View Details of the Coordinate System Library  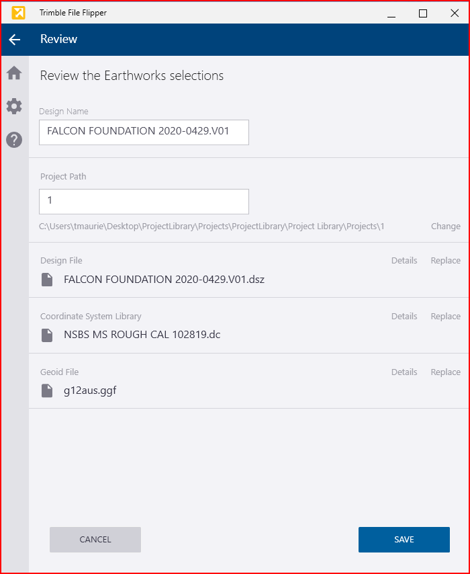click(404, 316)
